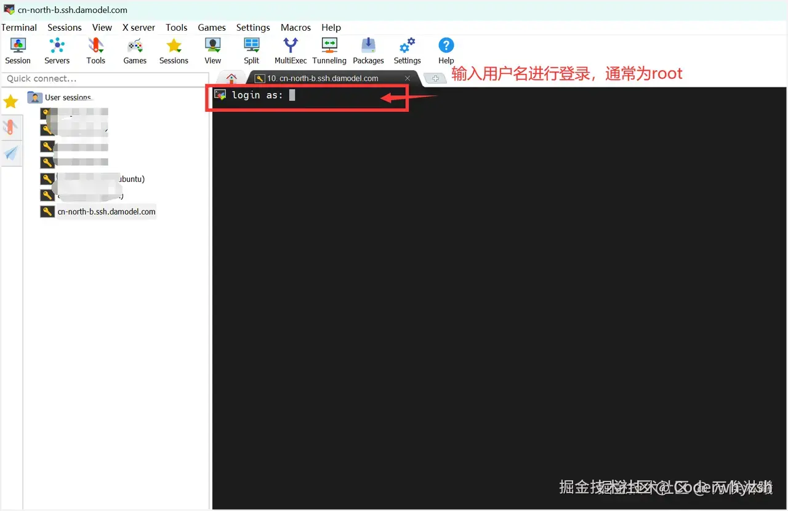Open the Games menu in menu bar
Screen dimensions: 788x511
[212, 28]
